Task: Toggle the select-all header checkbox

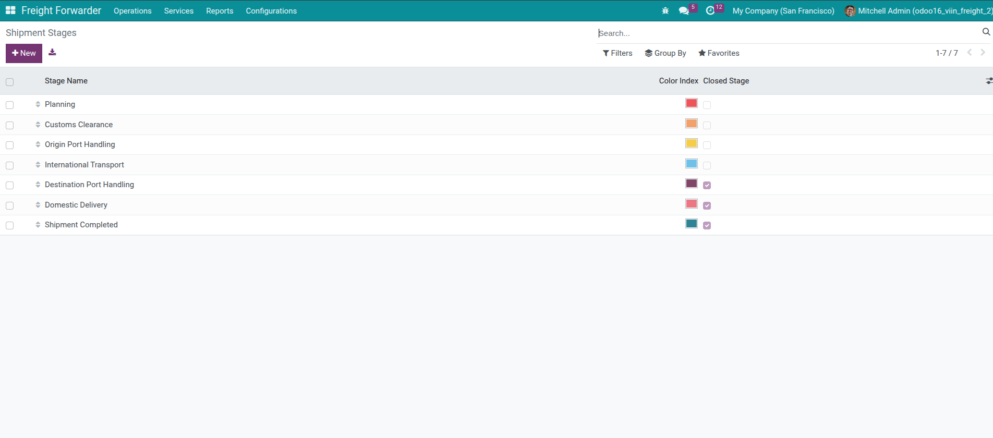Action: tap(9, 82)
